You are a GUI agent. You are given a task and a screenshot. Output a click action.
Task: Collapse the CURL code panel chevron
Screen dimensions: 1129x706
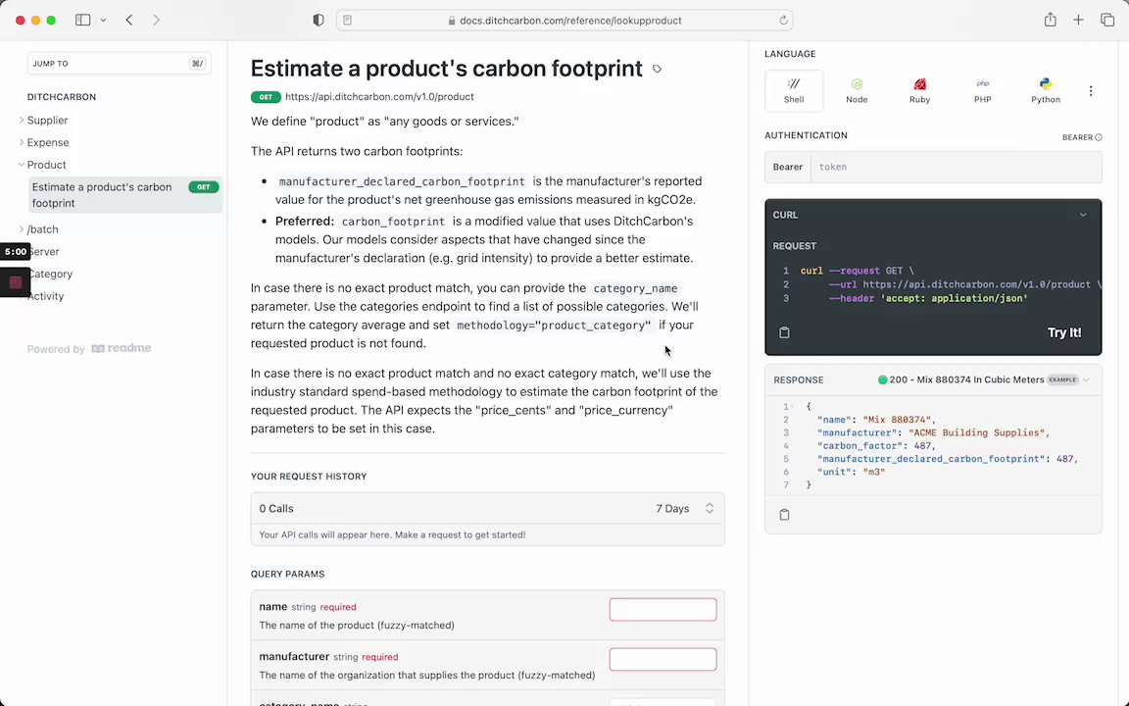click(1083, 215)
